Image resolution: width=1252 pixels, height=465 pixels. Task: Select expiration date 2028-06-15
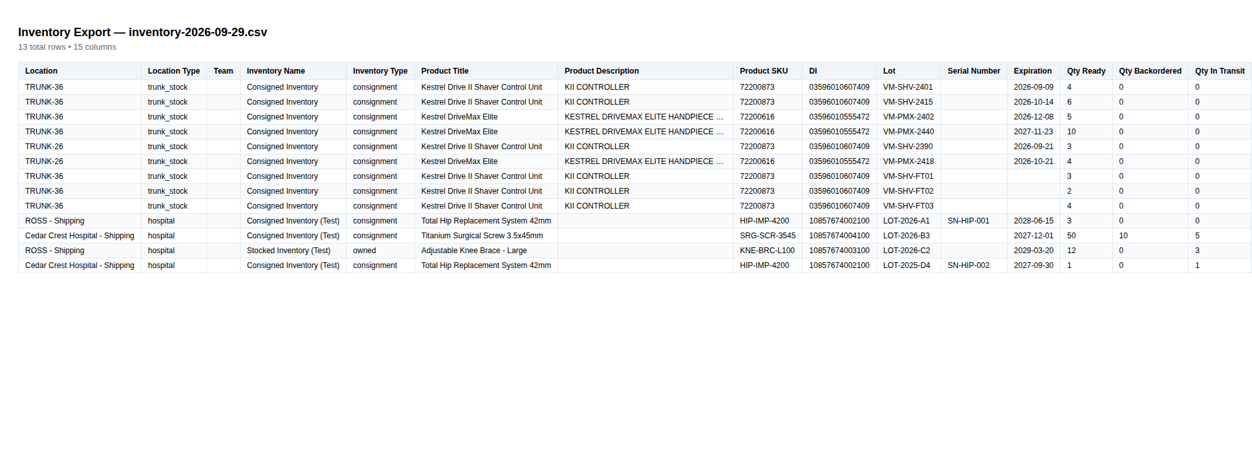[x=1033, y=221]
